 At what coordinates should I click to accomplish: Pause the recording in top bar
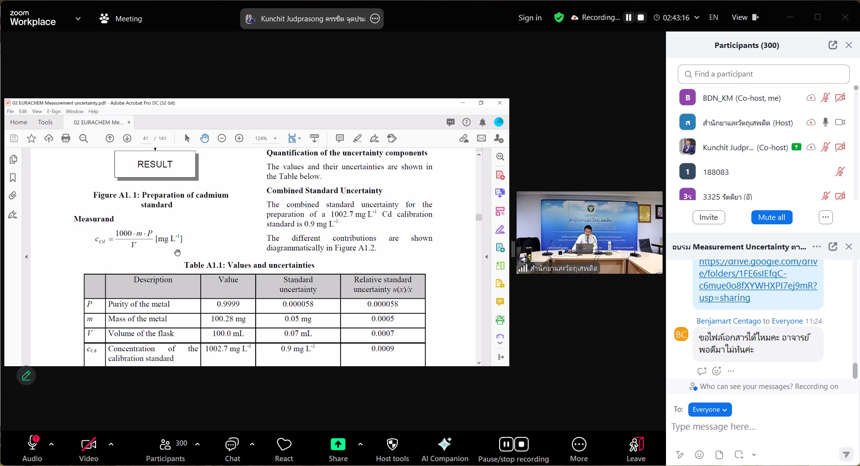tap(628, 17)
